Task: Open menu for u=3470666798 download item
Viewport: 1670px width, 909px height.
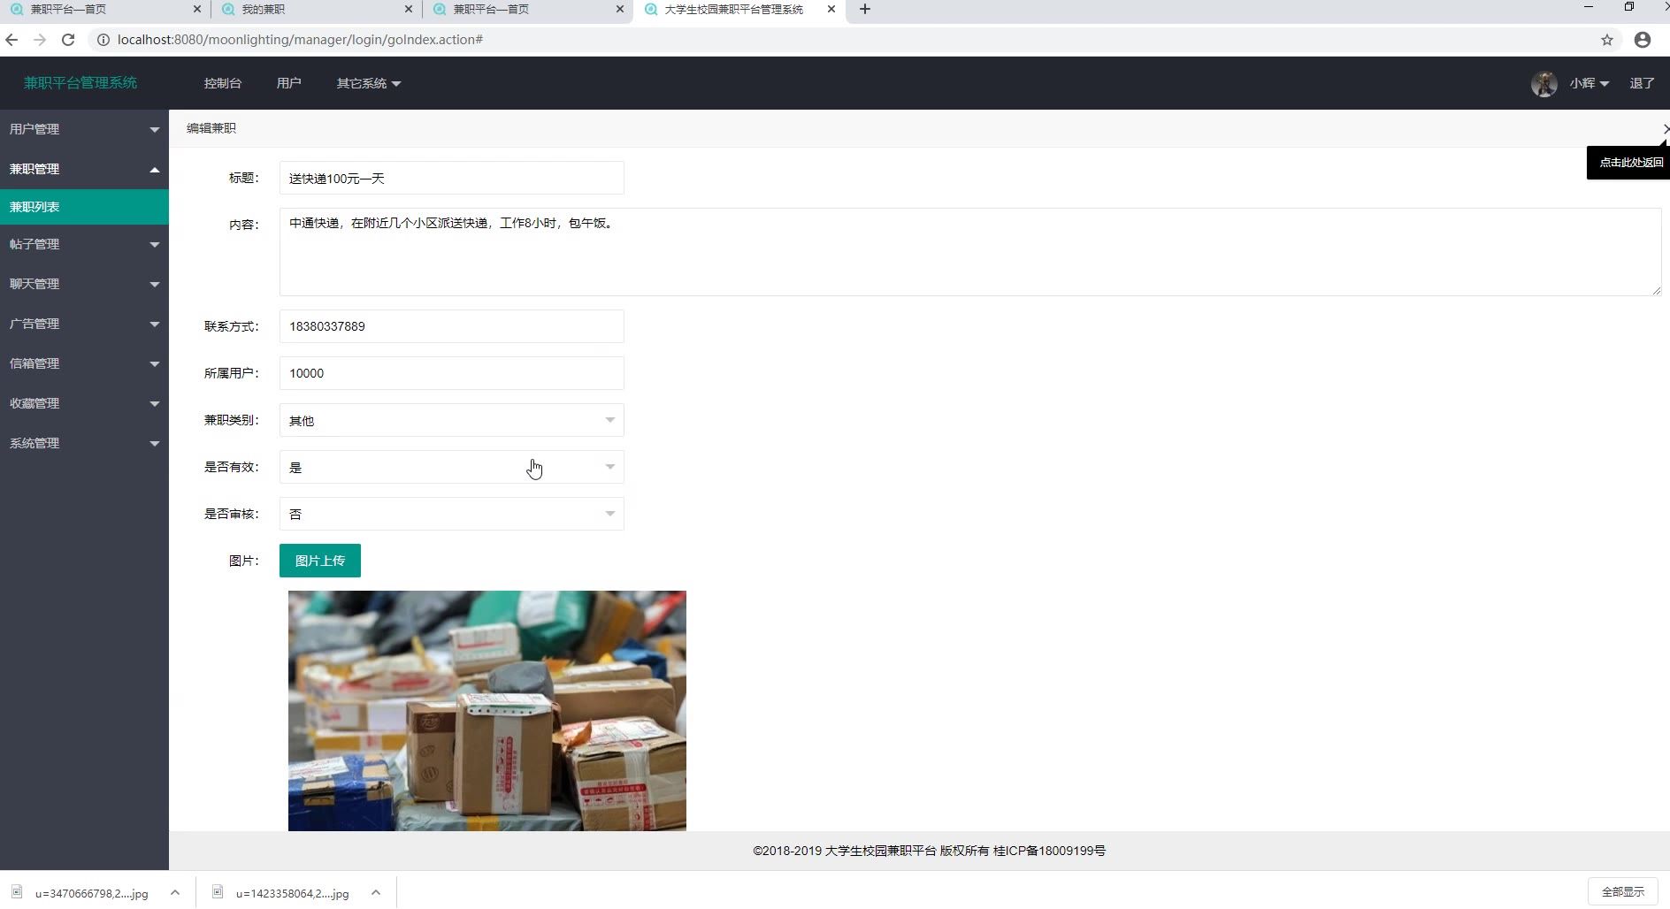Action: tap(175, 892)
